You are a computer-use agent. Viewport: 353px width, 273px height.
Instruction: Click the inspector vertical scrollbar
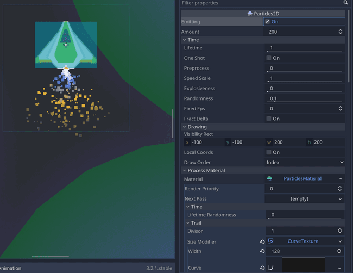point(349,46)
